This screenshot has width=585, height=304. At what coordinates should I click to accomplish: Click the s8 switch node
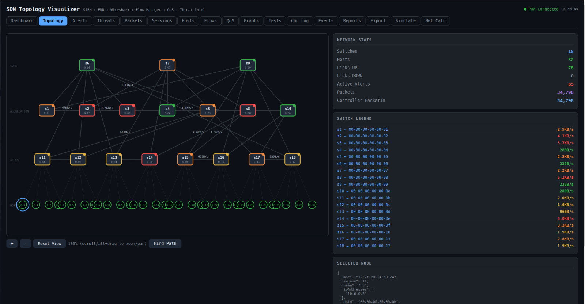coord(248,110)
